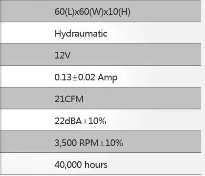This screenshot has width=205, height=176.
Task: Select the 0.13±0.02 Amp current value
Action: 86,78
